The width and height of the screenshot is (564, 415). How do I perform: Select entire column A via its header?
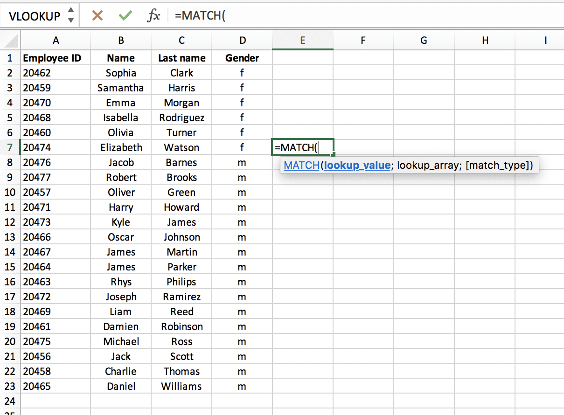(x=56, y=41)
